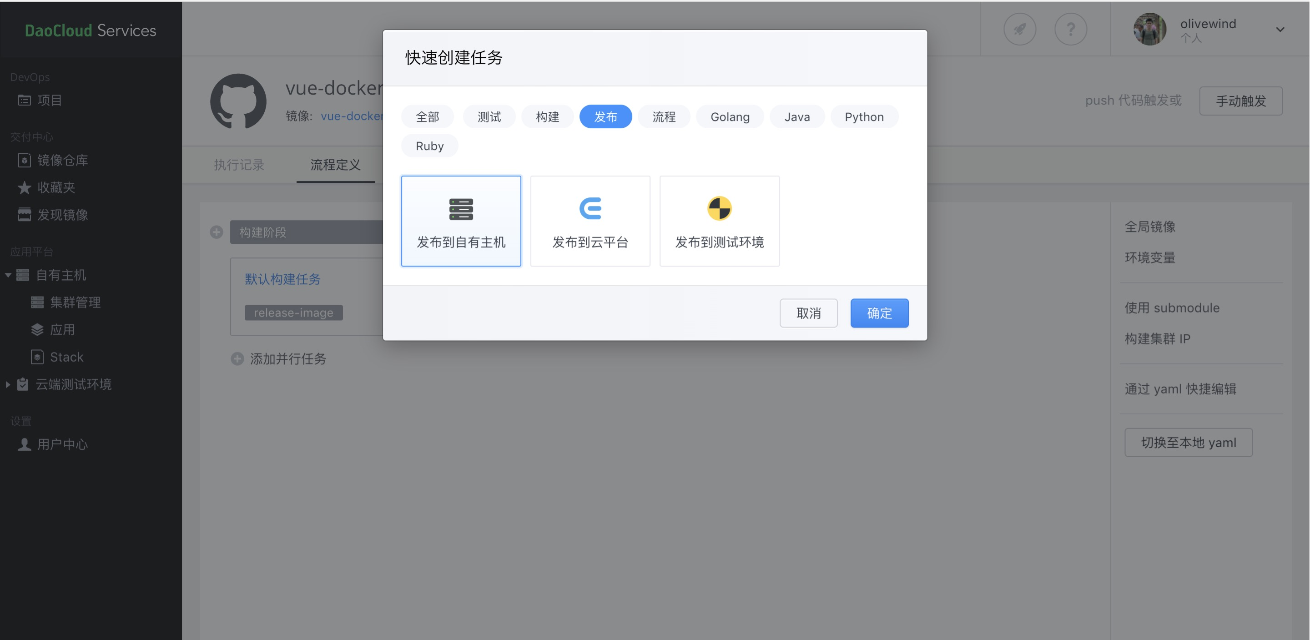The width and height of the screenshot is (1310, 640).
Task: Click the plus icon beside 构建阶段
Action: [x=217, y=232]
